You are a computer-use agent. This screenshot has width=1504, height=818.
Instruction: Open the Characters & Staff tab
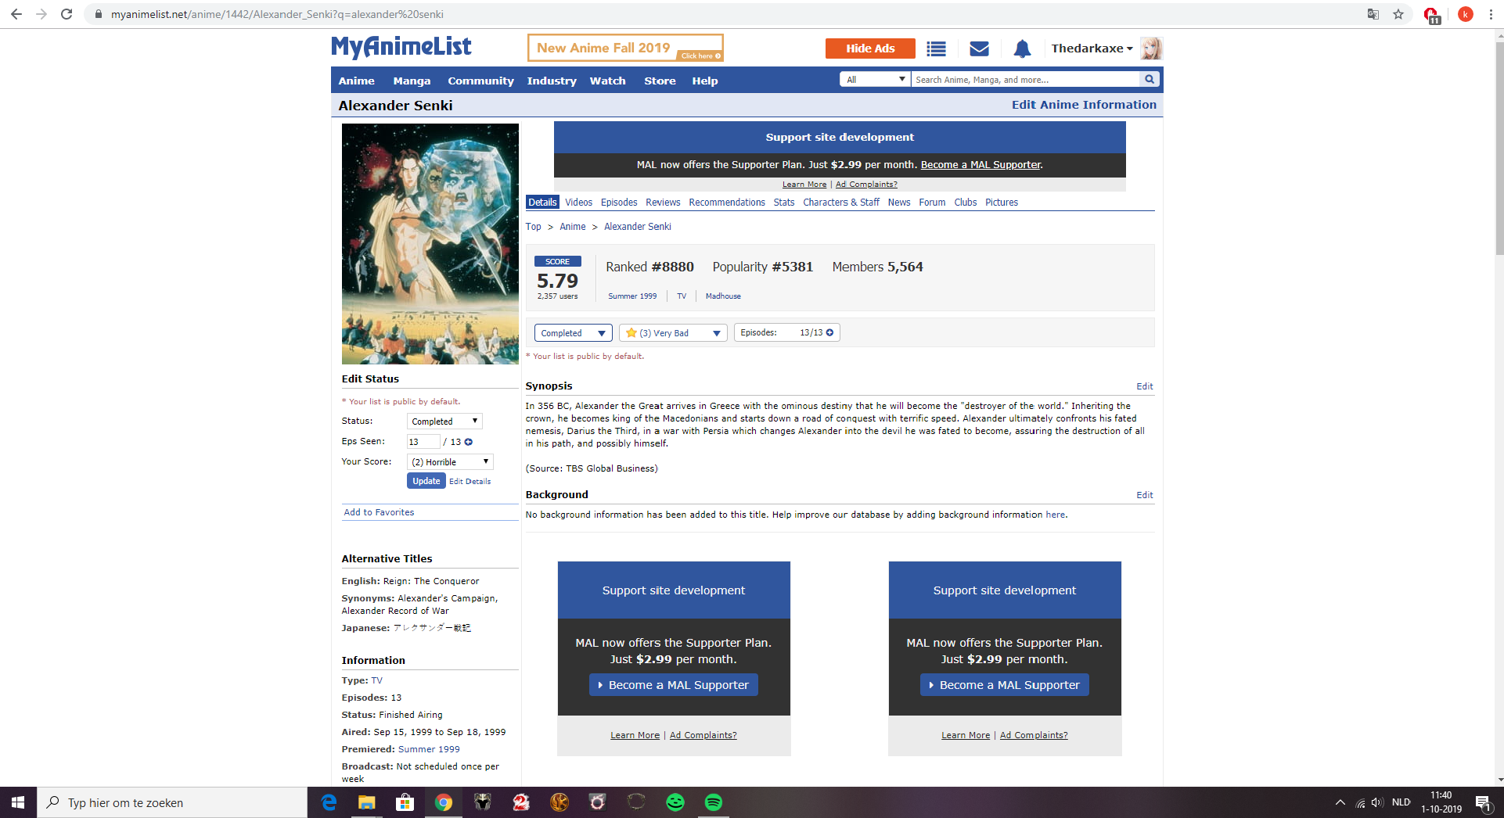pos(840,203)
